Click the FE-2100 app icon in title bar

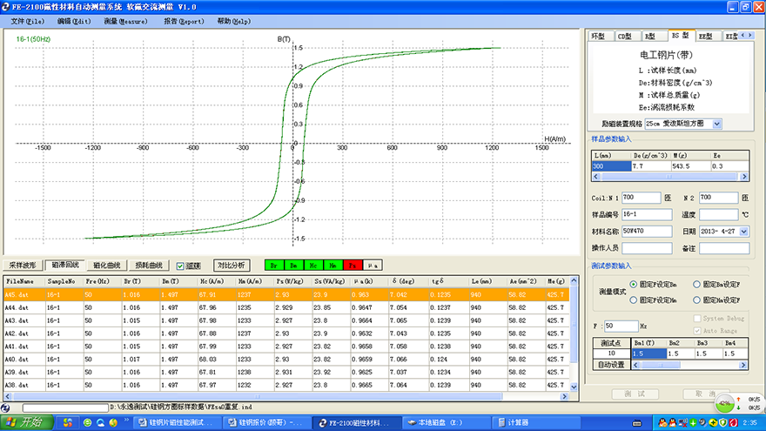pyautogui.click(x=6, y=7)
